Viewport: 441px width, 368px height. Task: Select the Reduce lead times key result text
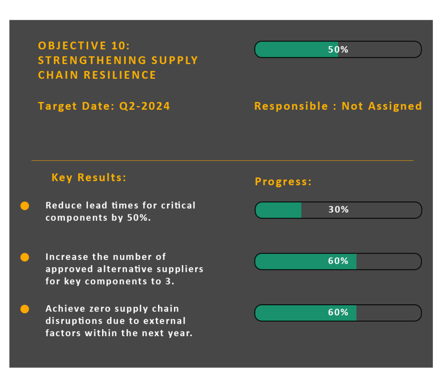click(x=121, y=211)
